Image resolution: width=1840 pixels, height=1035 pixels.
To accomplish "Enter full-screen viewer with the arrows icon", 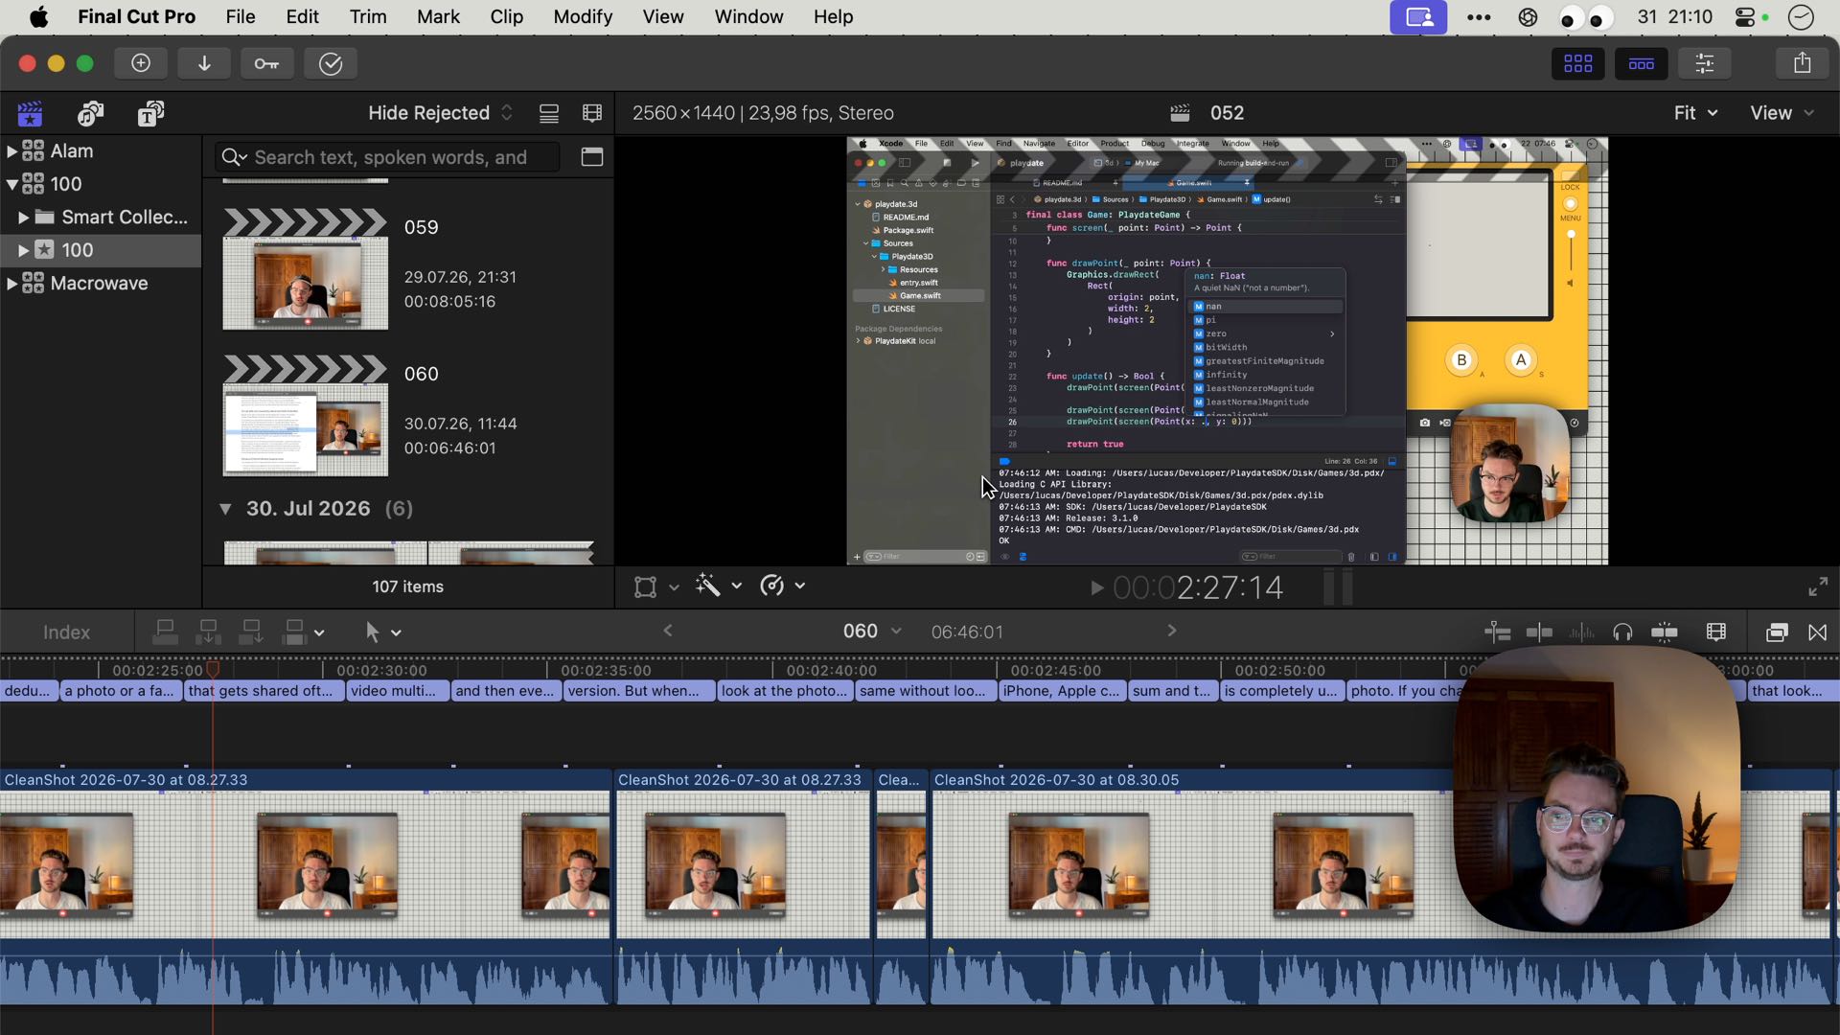I will (1818, 586).
